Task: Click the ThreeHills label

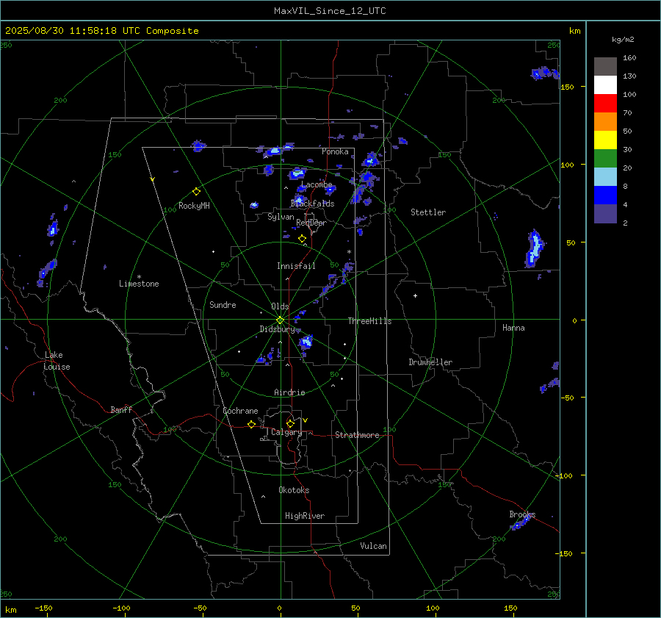Action: click(369, 321)
